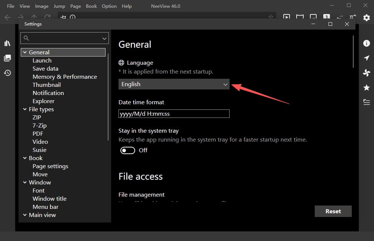The image size is (374, 241).
Task: Click the magnifier icon in settings search
Action: (26, 38)
